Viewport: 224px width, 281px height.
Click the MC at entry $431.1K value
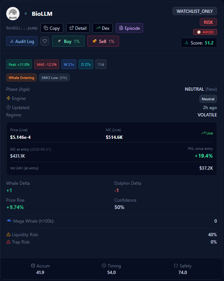(x=17, y=156)
